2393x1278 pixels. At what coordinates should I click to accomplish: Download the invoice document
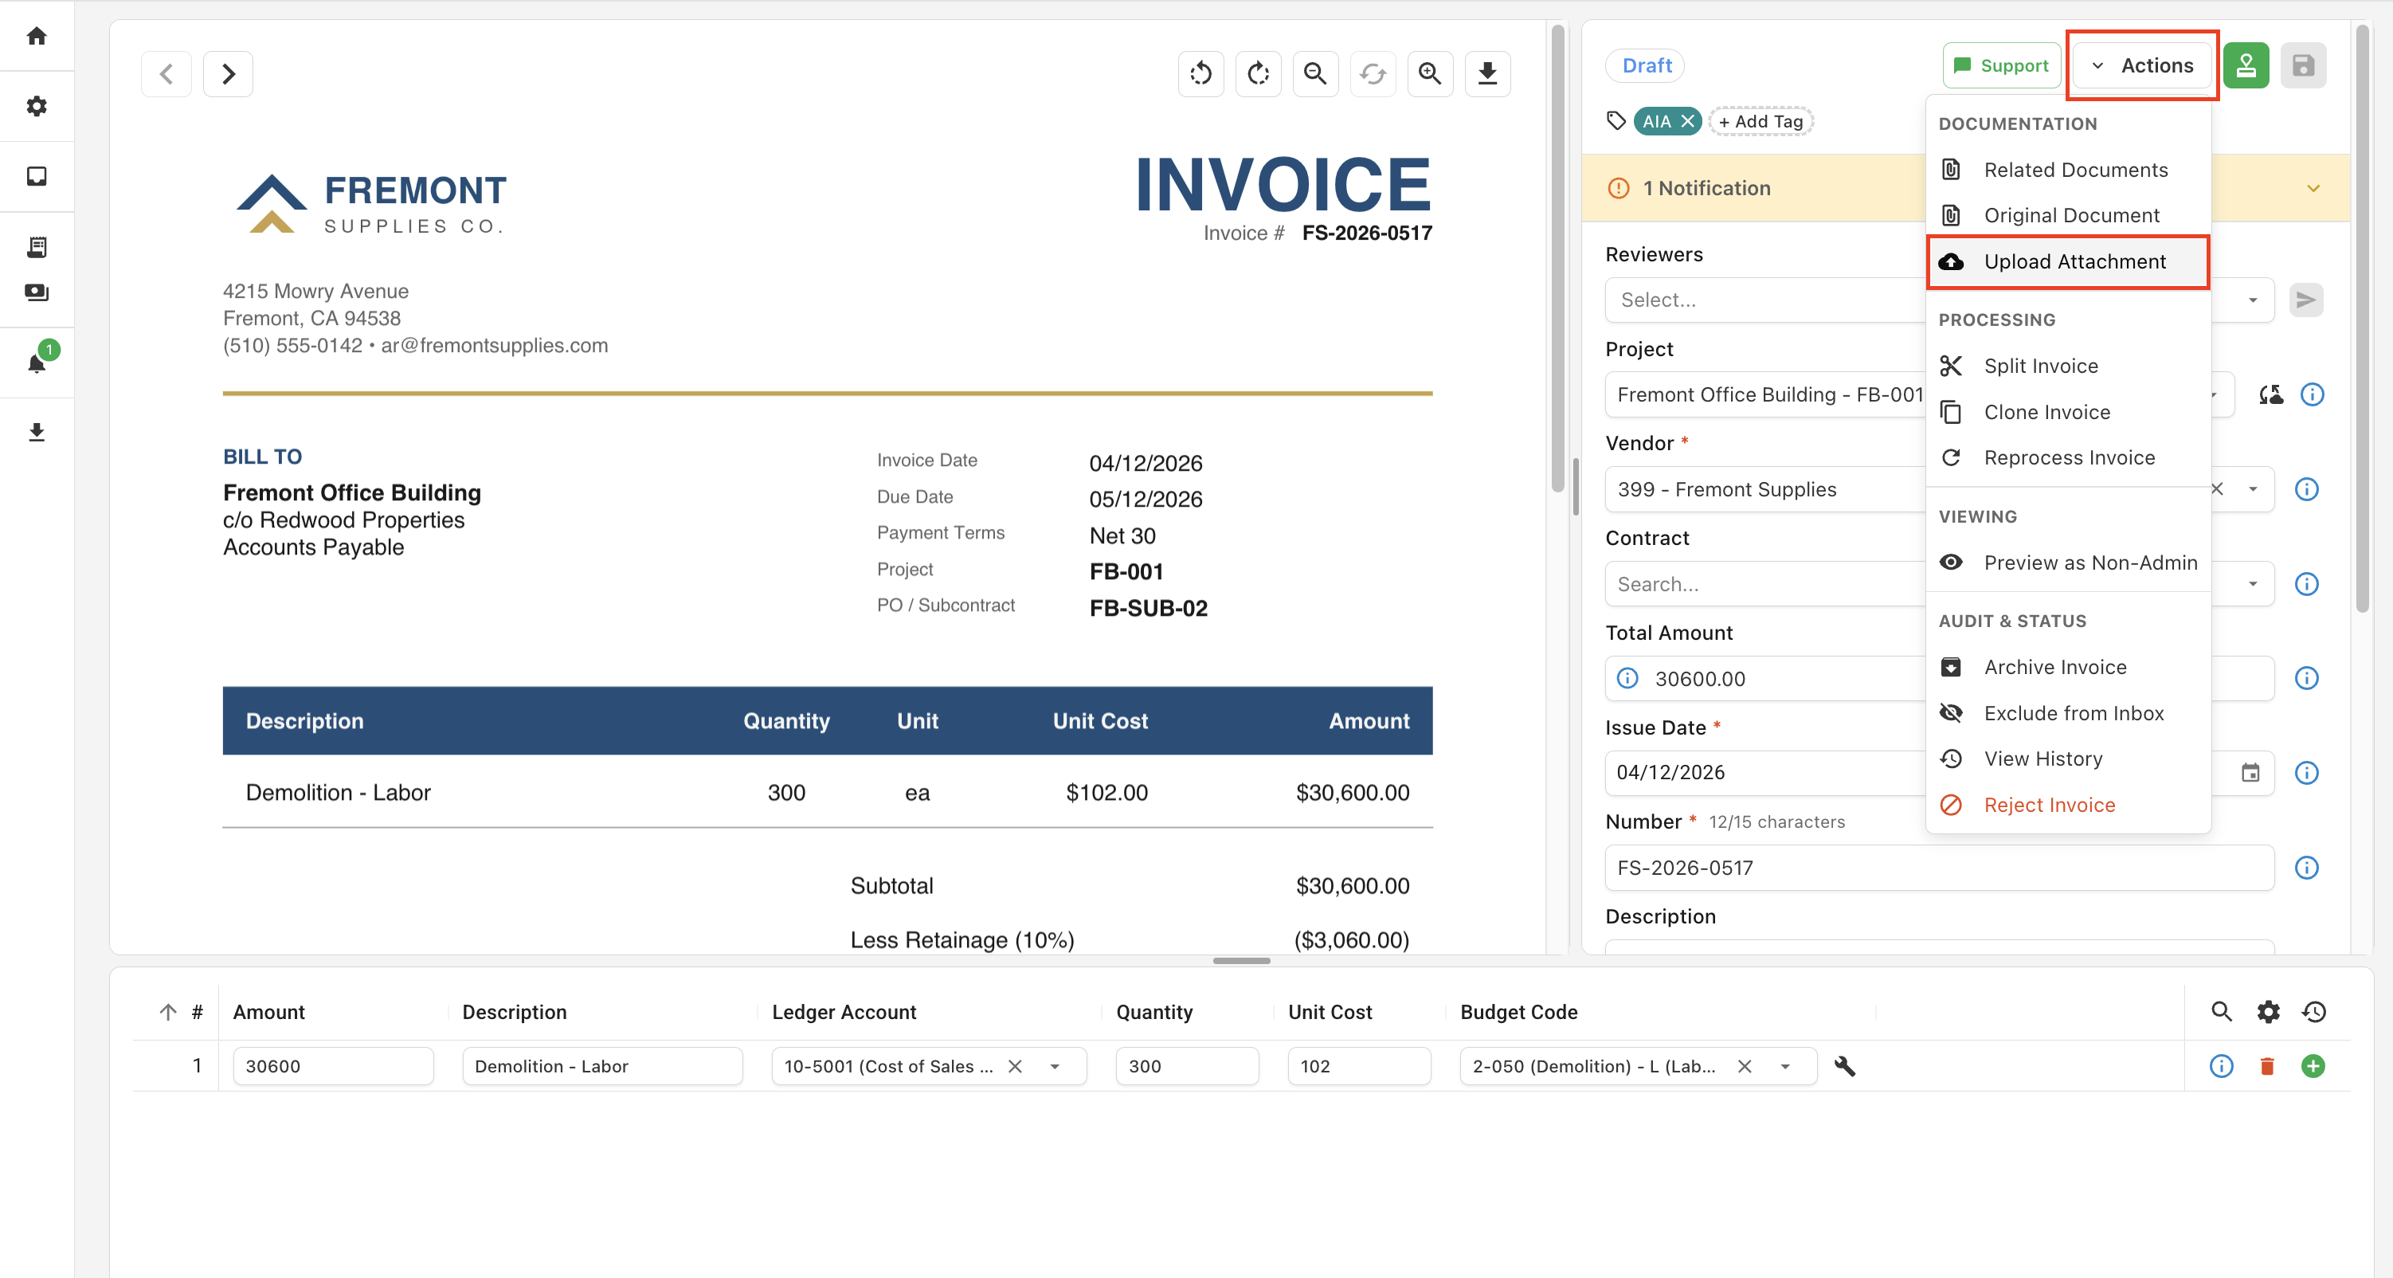click(x=1487, y=73)
